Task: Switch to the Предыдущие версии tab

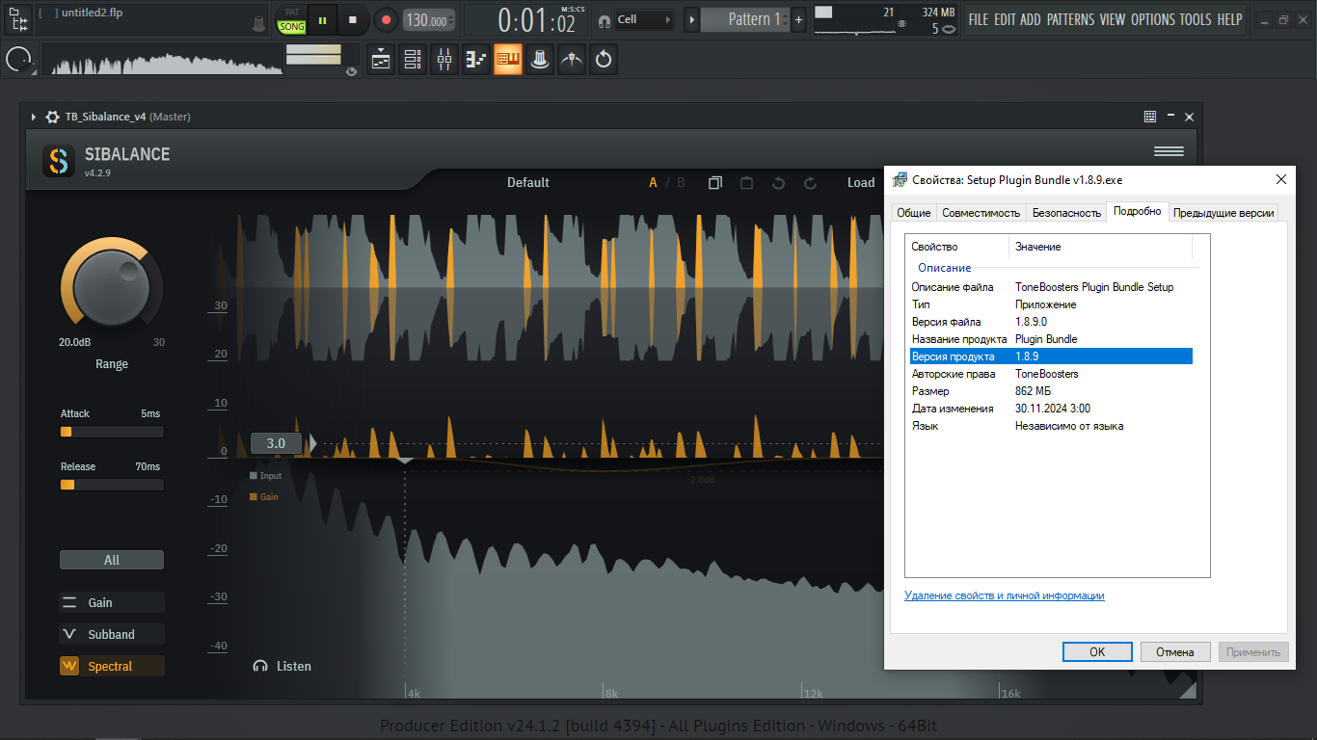Action: [1223, 213]
